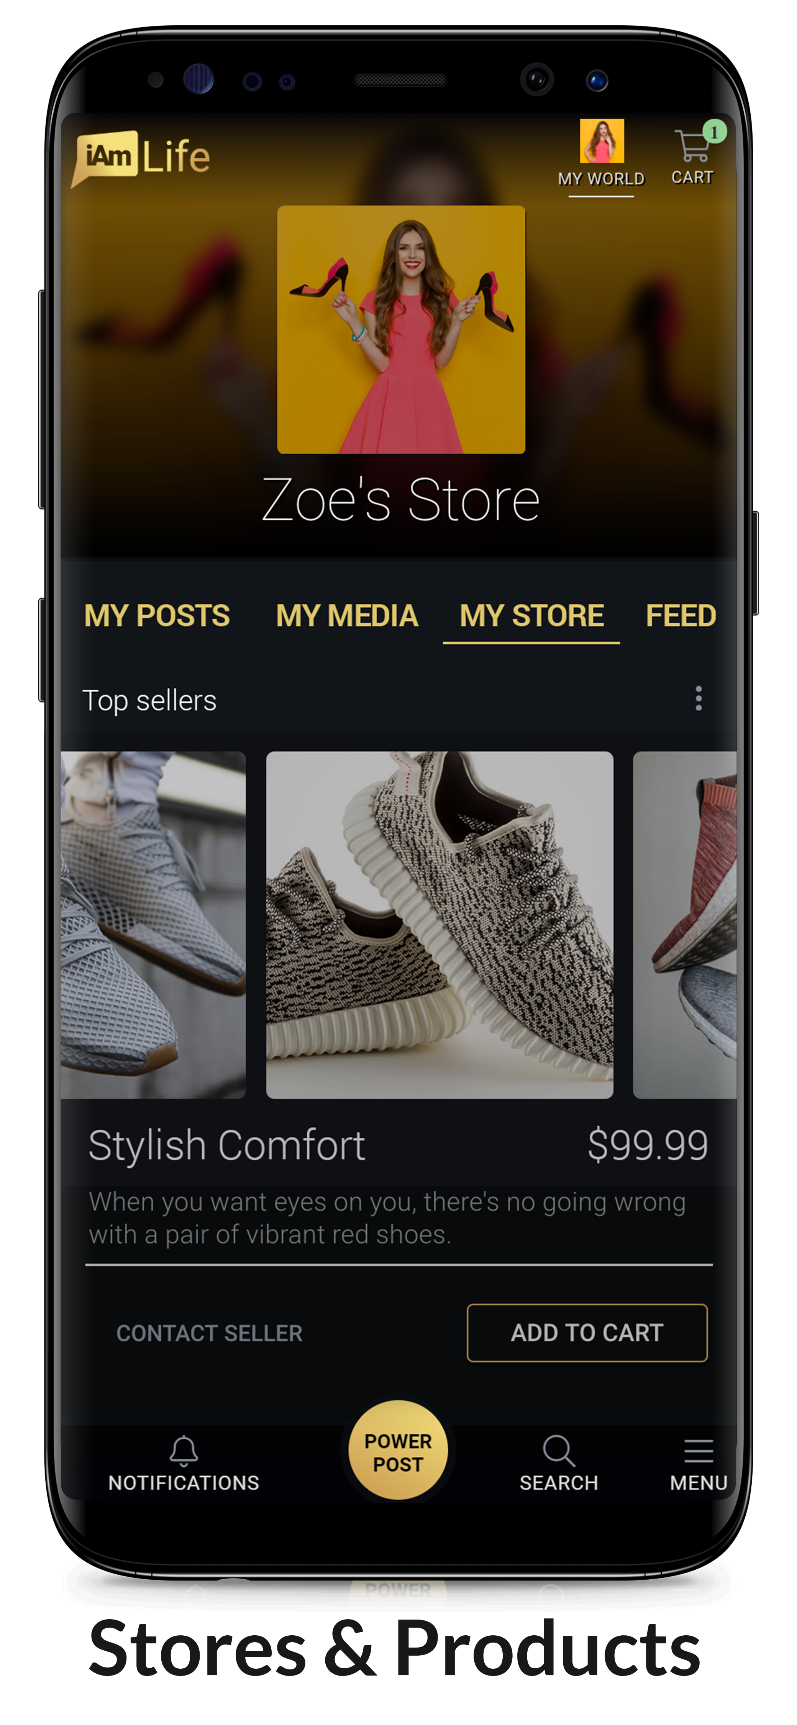797x1725 pixels.
Task: Select the grey mesh sneaker thumbnail
Action: point(153,925)
